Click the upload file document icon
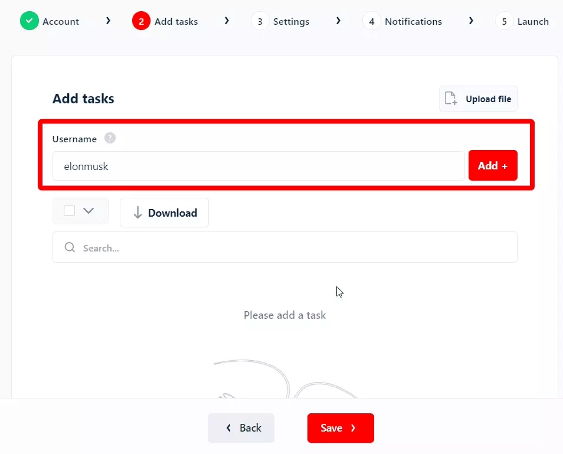The width and height of the screenshot is (563, 454). click(451, 99)
